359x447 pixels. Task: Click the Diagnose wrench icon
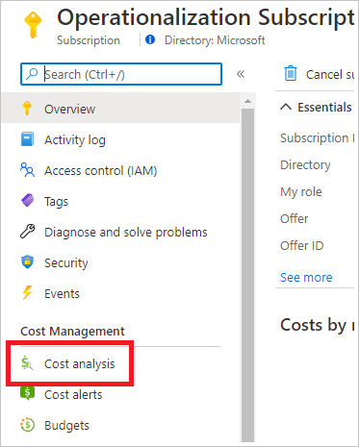click(27, 232)
